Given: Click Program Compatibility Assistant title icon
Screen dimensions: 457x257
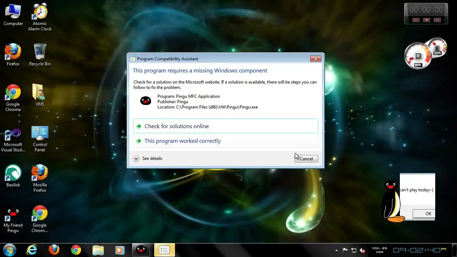Looking at the screenshot, I should tap(132, 59).
